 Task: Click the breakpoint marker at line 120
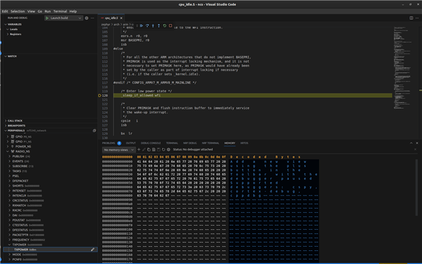click(x=100, y=95)
